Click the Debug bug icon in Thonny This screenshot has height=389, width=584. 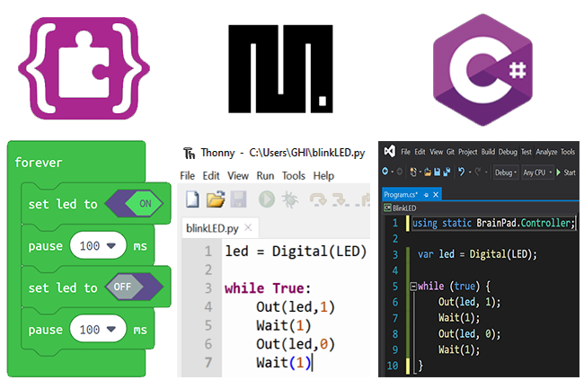[x=289, y=199]
